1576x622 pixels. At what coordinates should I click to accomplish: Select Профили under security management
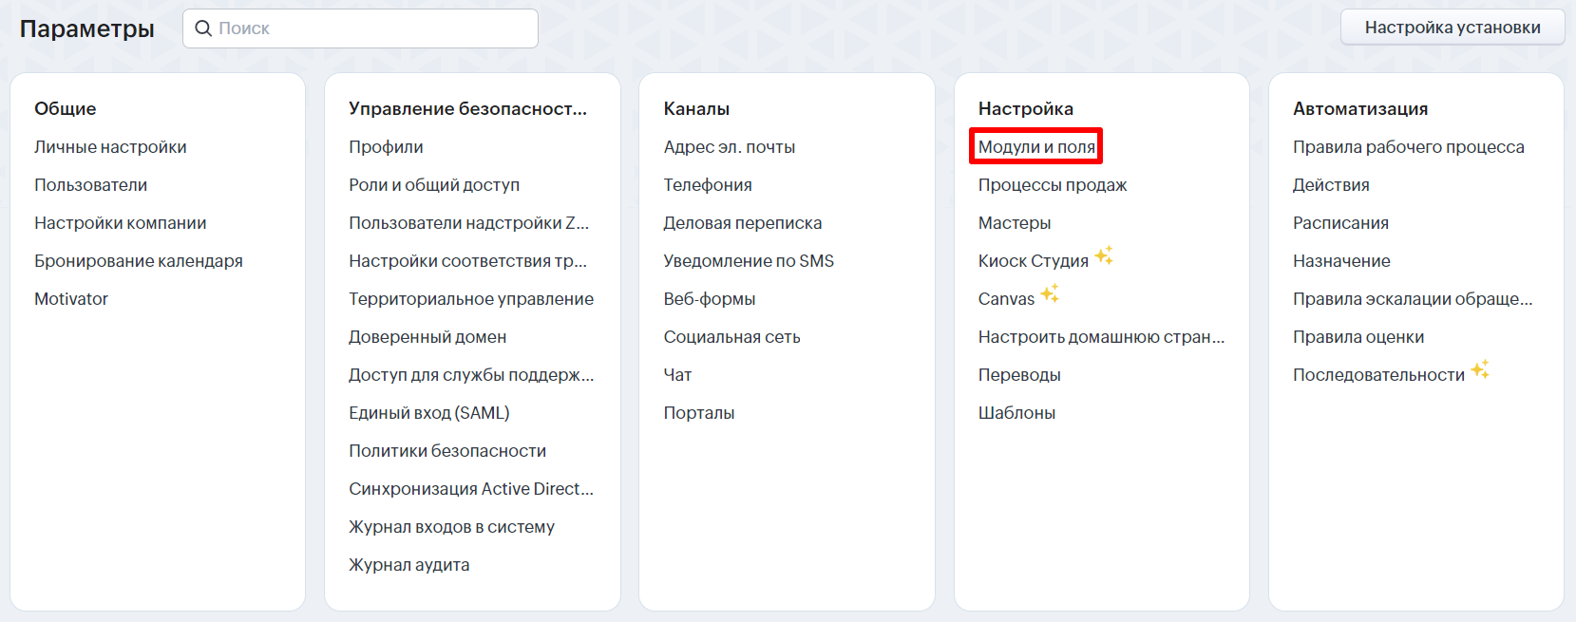pos(386,147)
